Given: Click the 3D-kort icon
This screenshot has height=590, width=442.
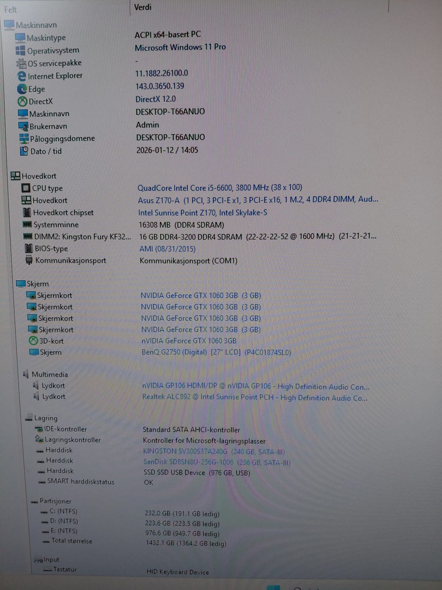Looking at the screenshot, I should [33, 341].
